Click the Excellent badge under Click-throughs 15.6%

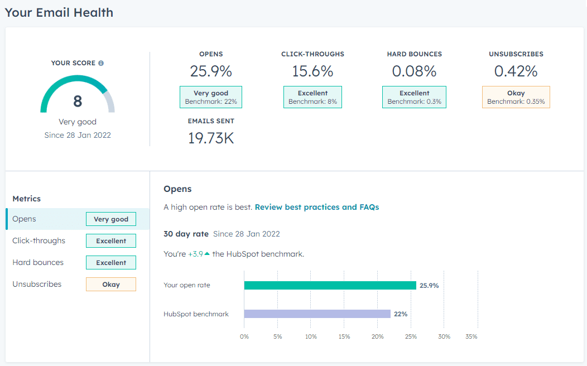312,97
